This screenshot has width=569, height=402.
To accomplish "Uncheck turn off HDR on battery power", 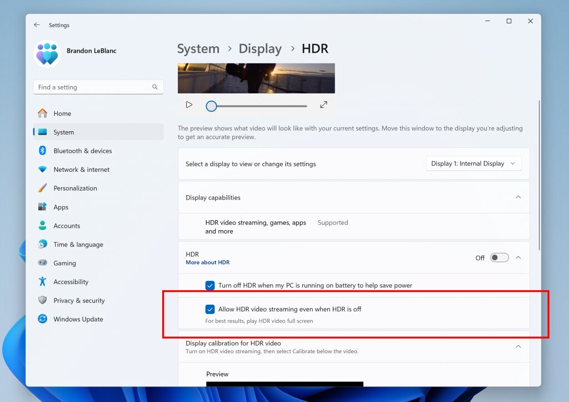I will point(210,285).
